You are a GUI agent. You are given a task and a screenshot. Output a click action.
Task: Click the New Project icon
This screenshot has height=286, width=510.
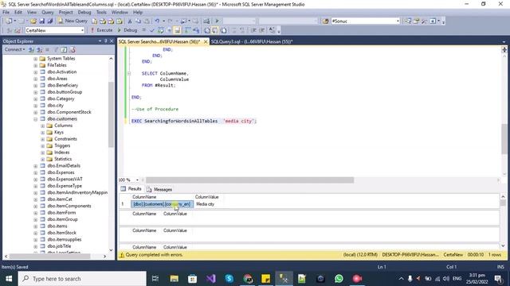[x=9, y=21]
